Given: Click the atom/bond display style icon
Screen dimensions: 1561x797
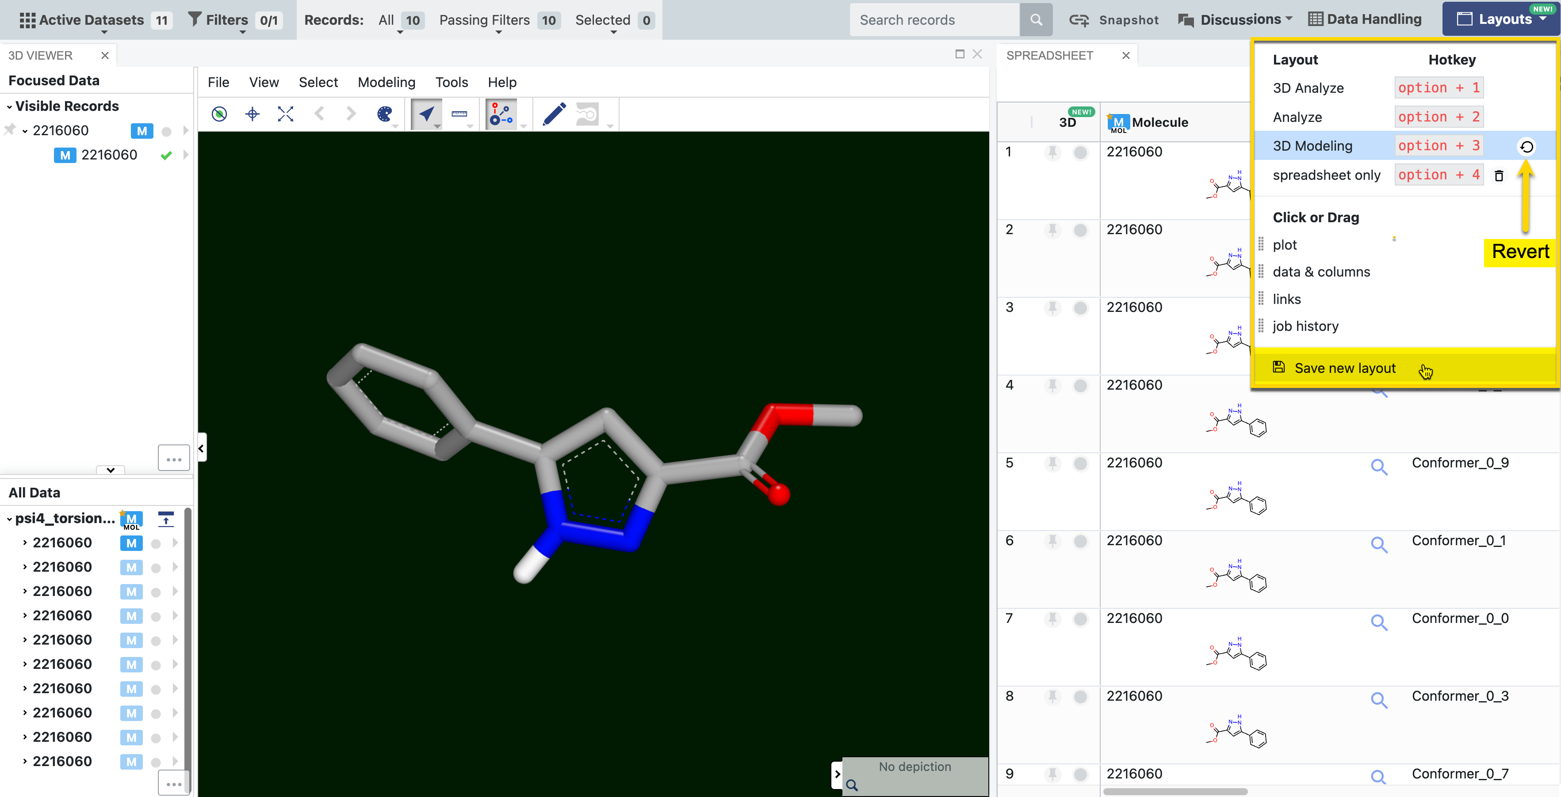Looking at the screenshot, I should point(501,114).
